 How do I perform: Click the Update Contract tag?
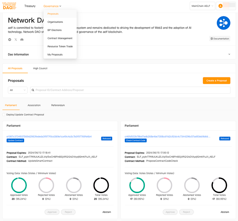(x=15, y=140)
